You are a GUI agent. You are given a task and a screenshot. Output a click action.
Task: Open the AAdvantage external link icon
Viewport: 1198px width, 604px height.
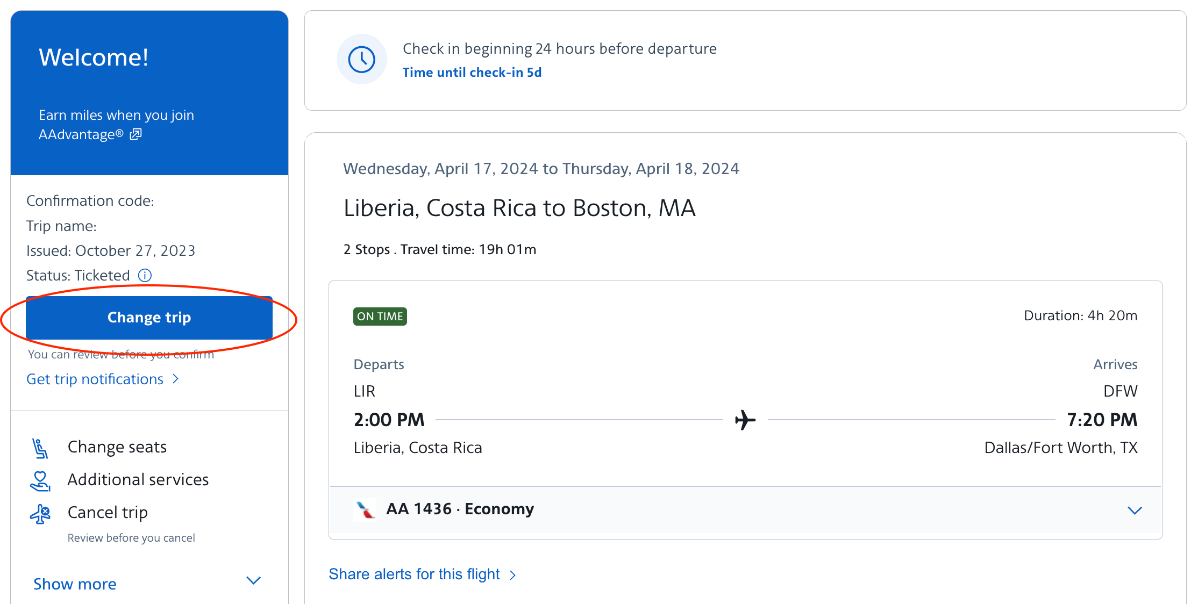pos(136,134)
